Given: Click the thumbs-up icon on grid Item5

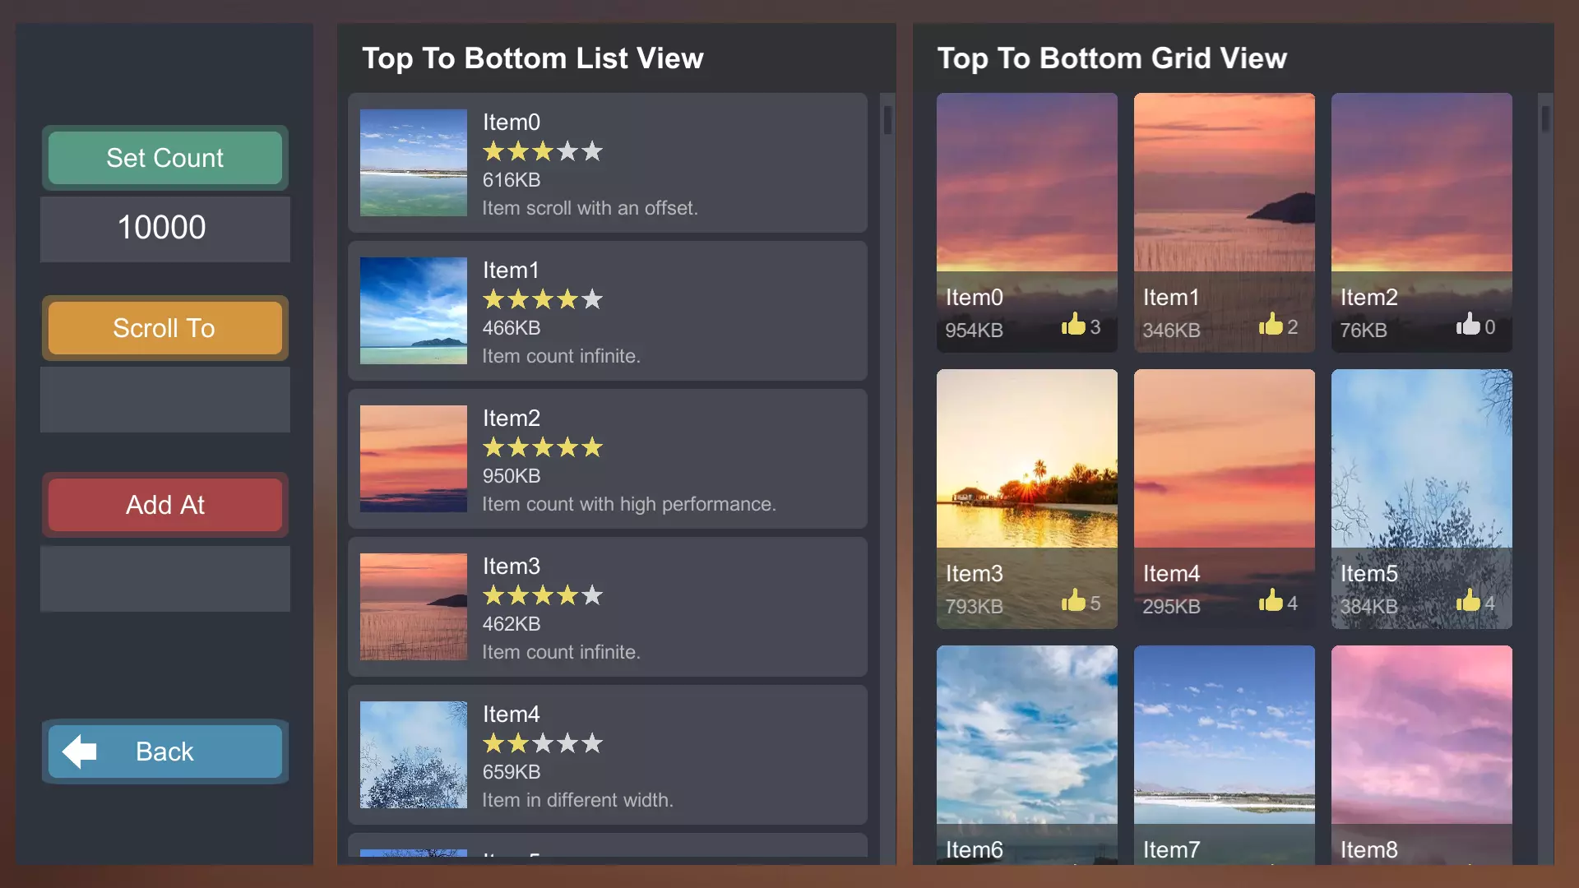Looking at the screenshot, I should pos(1468,600).
